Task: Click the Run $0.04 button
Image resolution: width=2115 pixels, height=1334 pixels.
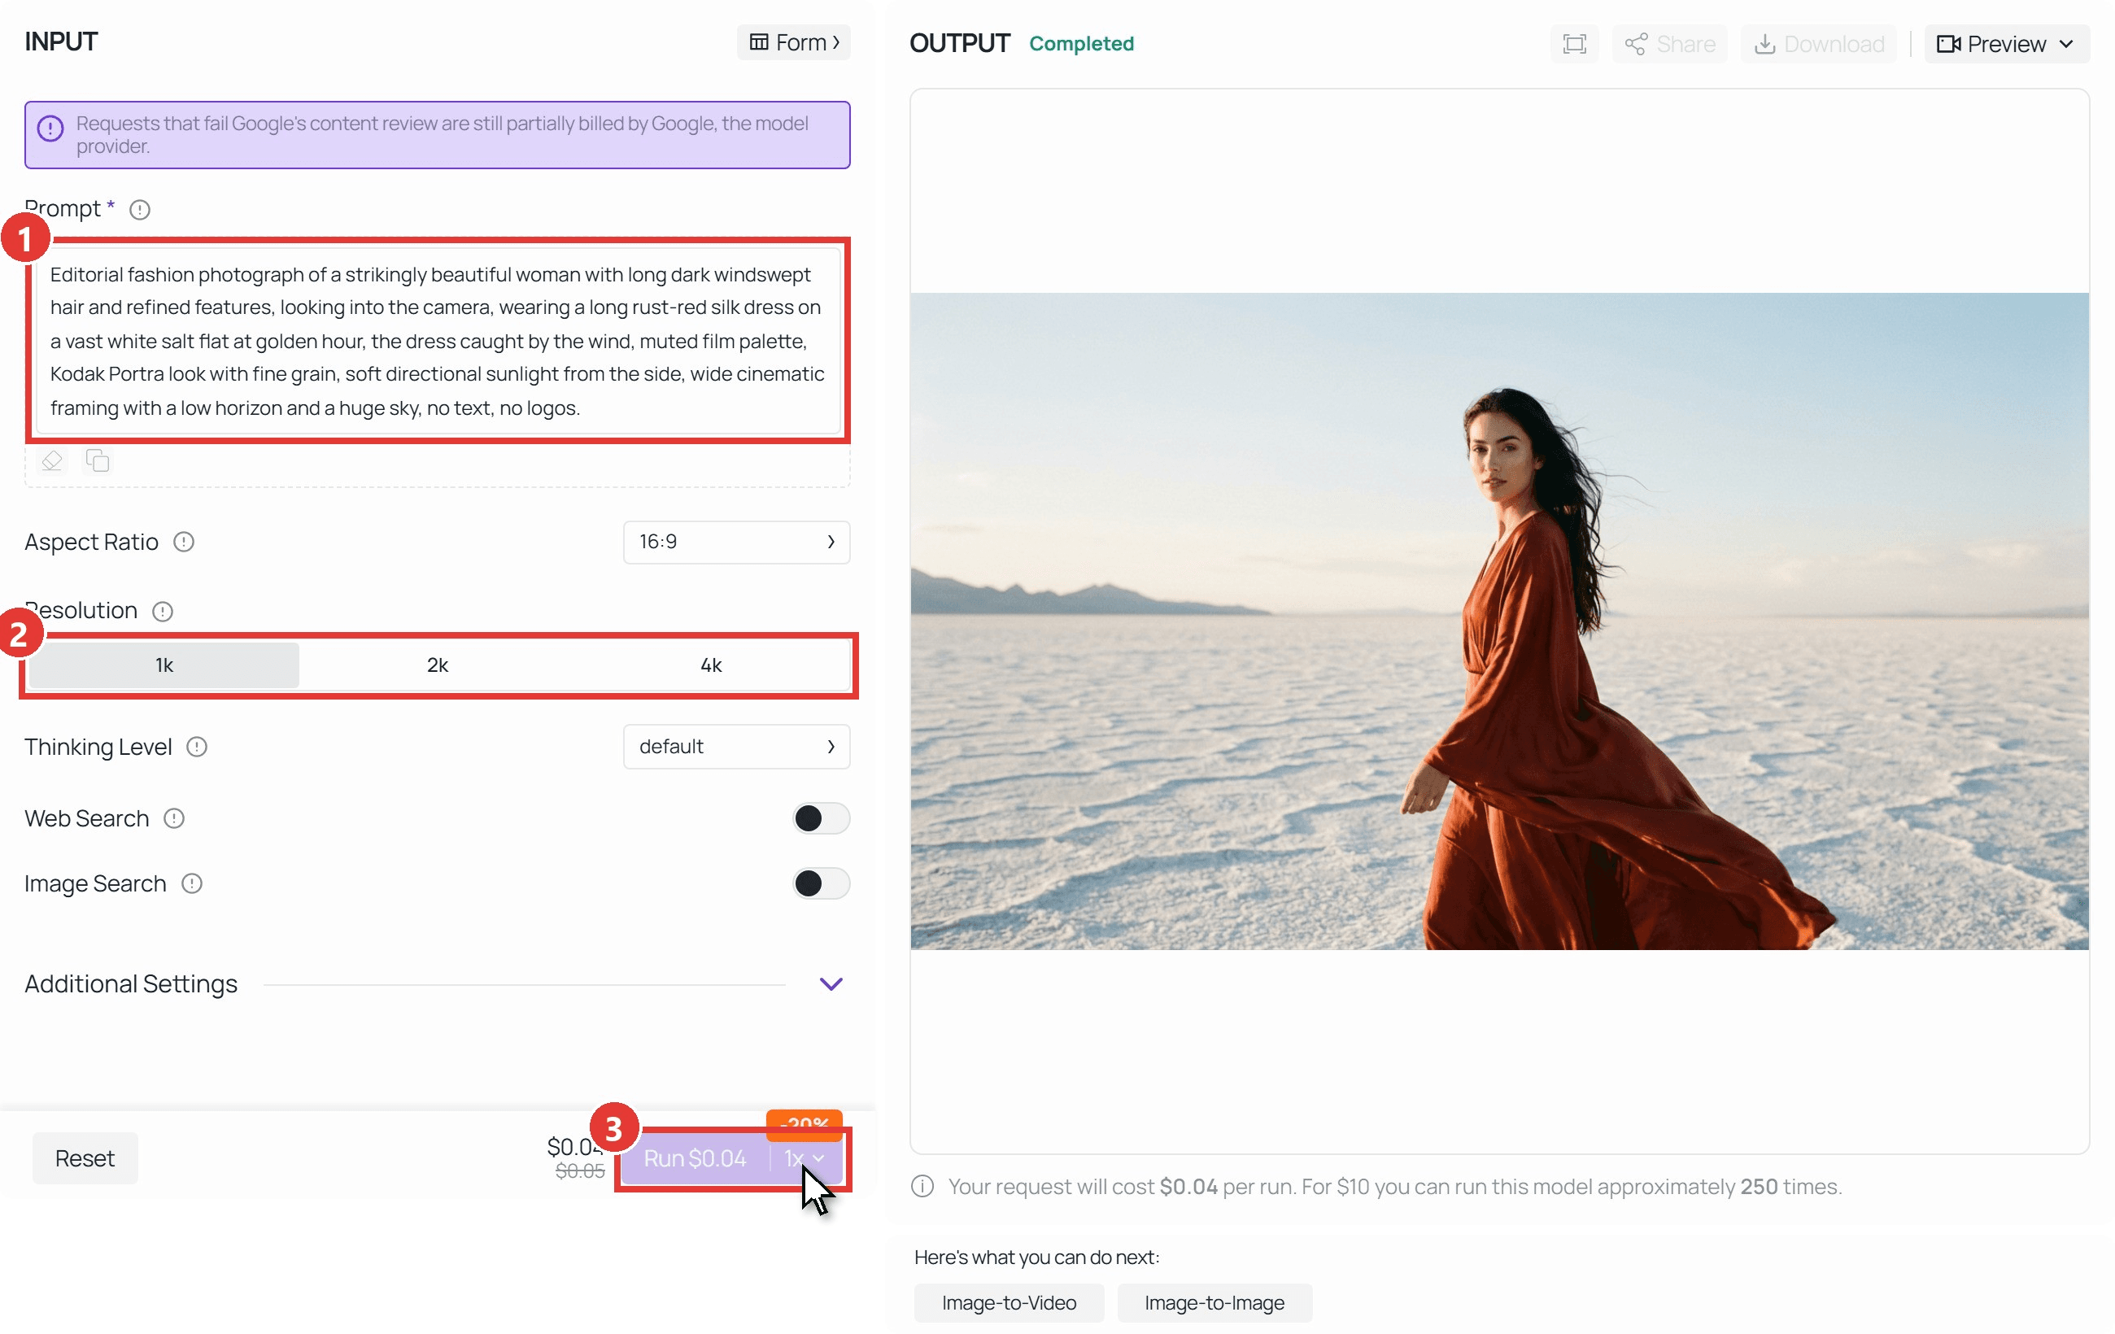Action: pos(695,1158)
